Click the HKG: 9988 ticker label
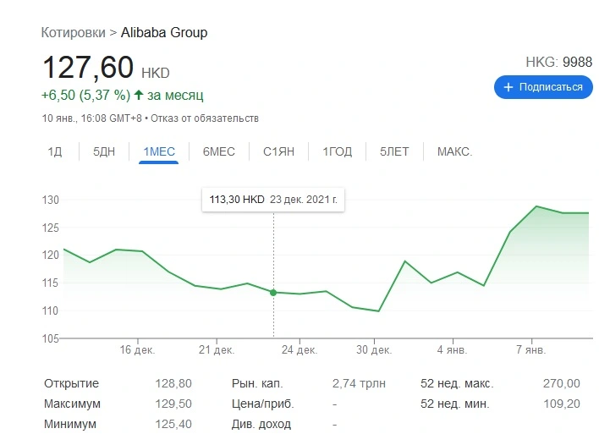Image resolution: width=599 pixels, height=434 pixels. (x=559, y=62)
